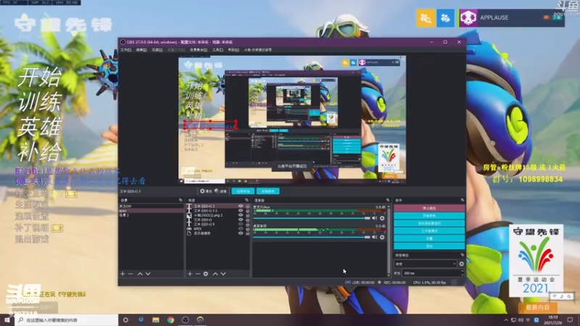Open the 场景集合(S) menu
This screenshot has height=326, width=580.
[199, 50]
